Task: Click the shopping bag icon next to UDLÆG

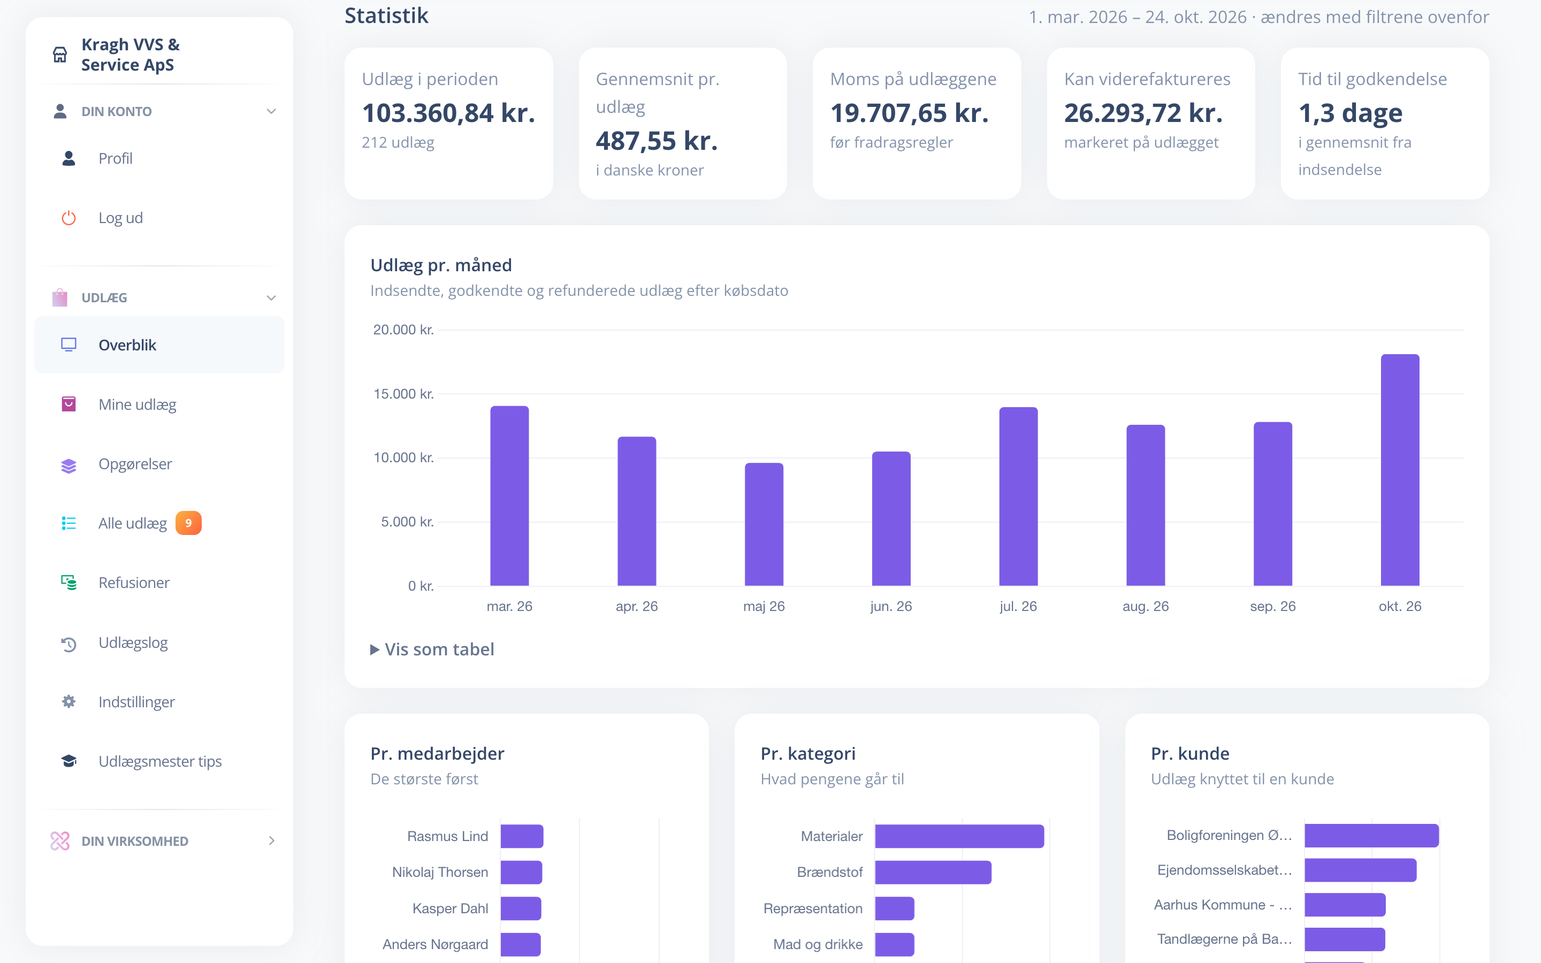Action: 60,297
